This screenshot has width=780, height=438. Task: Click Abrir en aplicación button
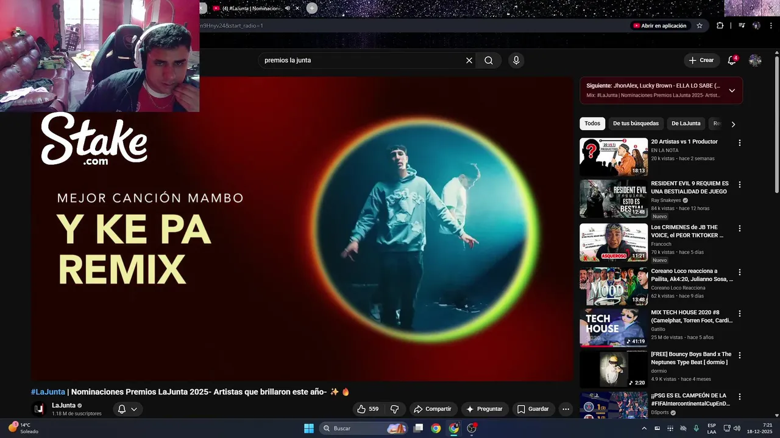pos(659,26)
